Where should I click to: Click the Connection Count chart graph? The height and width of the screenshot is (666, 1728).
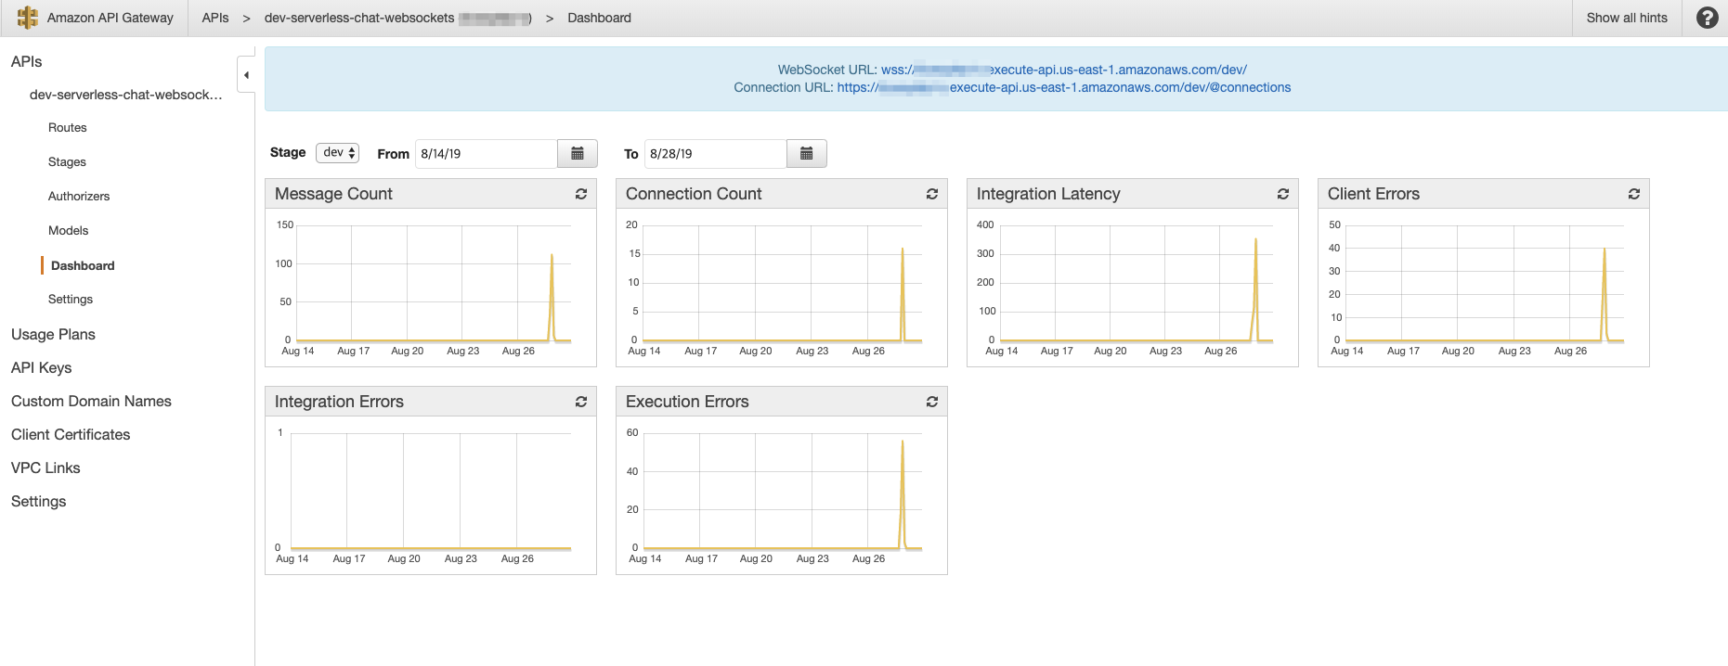[782, 284]
